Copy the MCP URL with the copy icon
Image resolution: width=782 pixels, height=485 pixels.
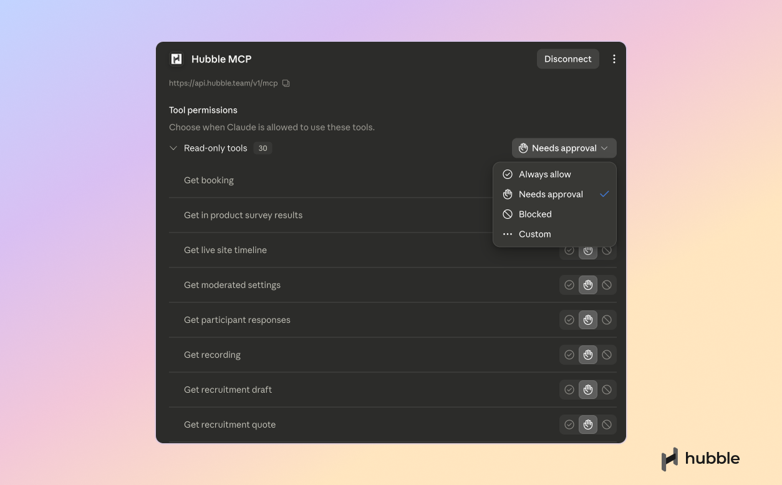(286, 83)
